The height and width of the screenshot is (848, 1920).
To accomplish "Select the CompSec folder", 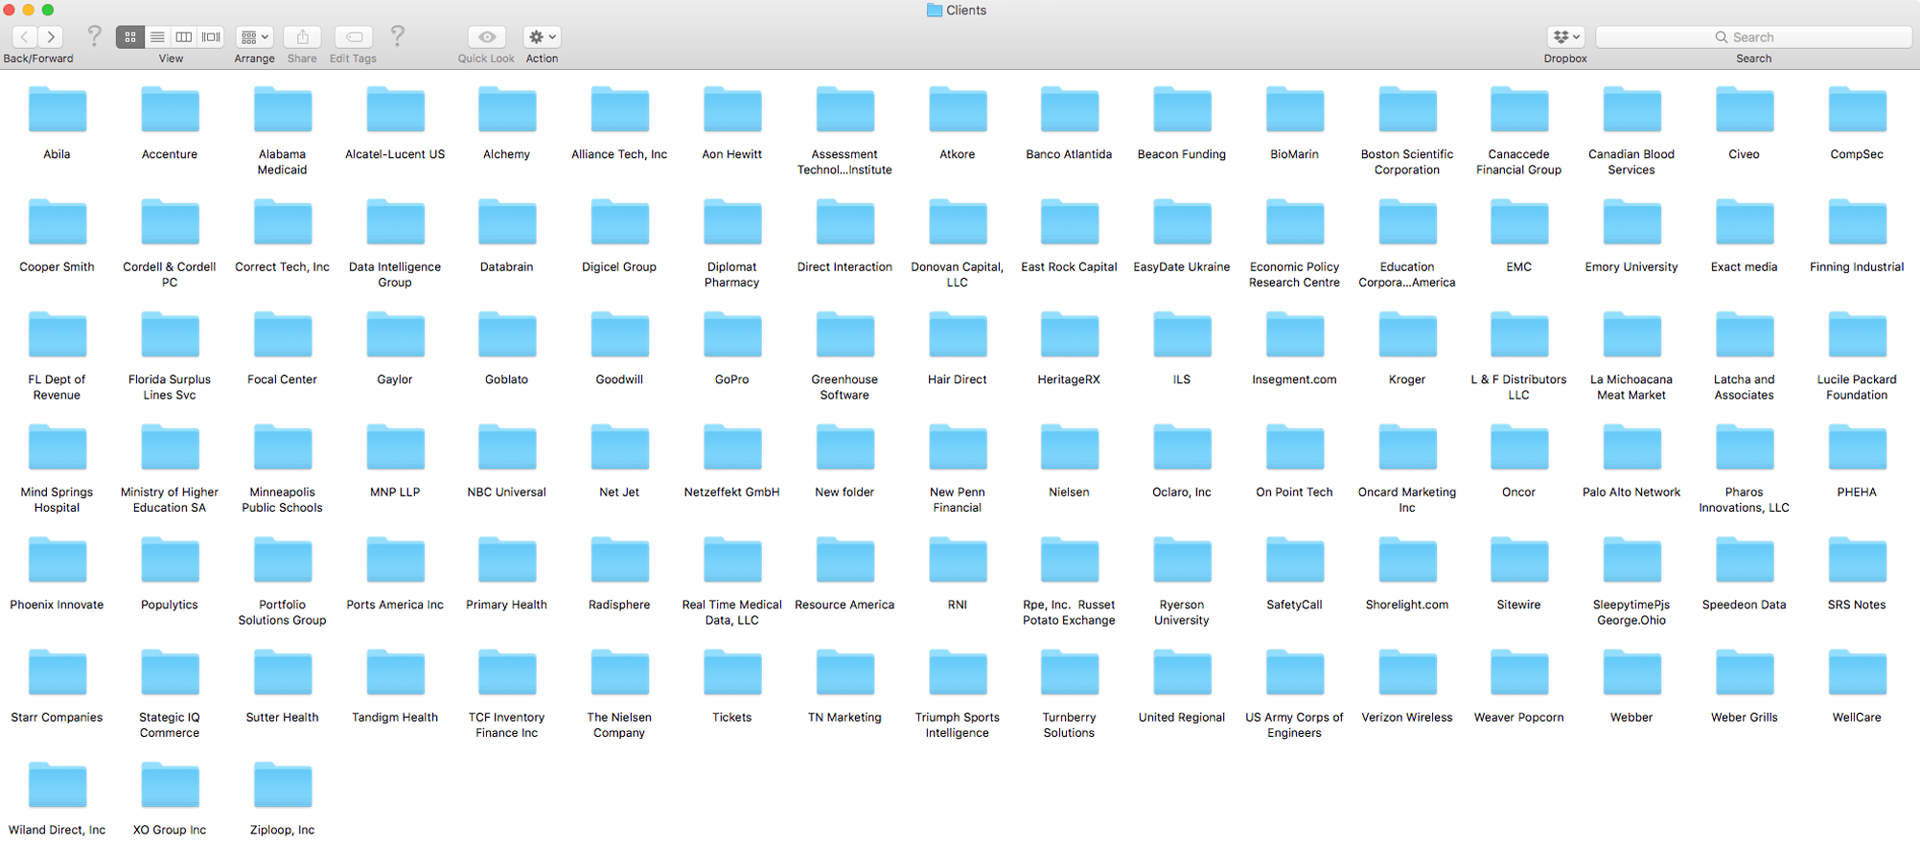I will [x=1857, y=109].
